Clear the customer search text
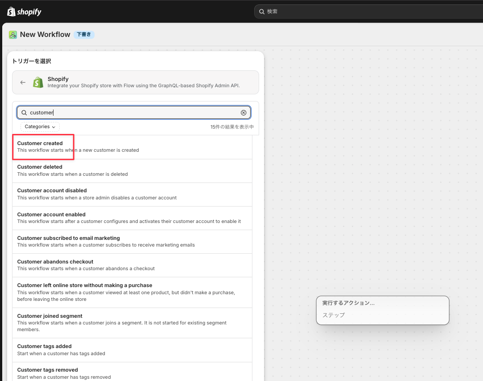This screenshot has height=381, width=483. 244,113
